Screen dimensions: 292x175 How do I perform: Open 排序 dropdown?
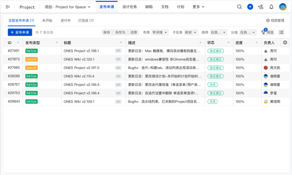218,32
